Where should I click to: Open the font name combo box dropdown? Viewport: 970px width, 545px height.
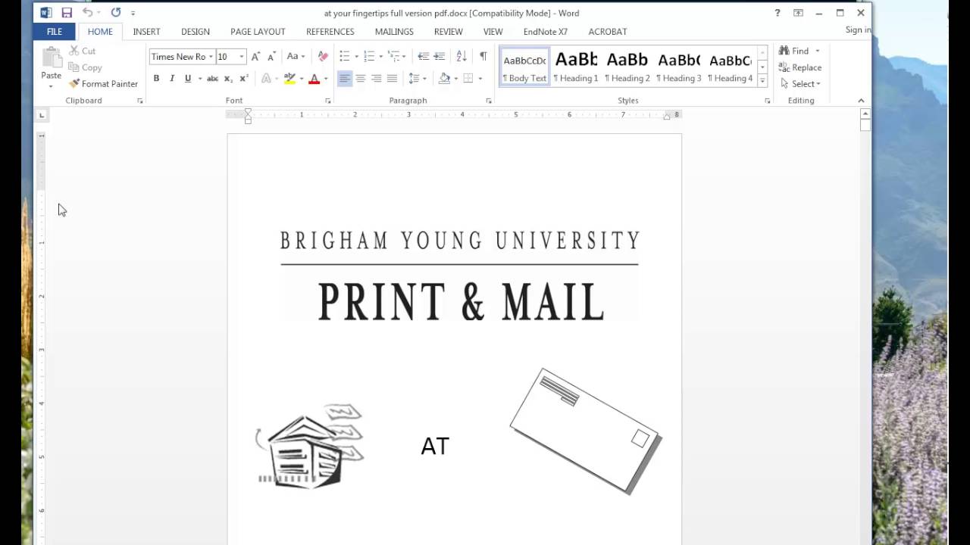[211, 57]
